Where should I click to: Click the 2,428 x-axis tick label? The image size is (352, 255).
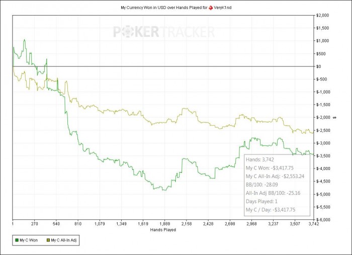click(208, 224)
